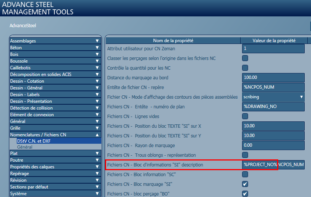Expand Dessin - Présentation category
Viewport: 311px width, 197px height.
[55, 101]
